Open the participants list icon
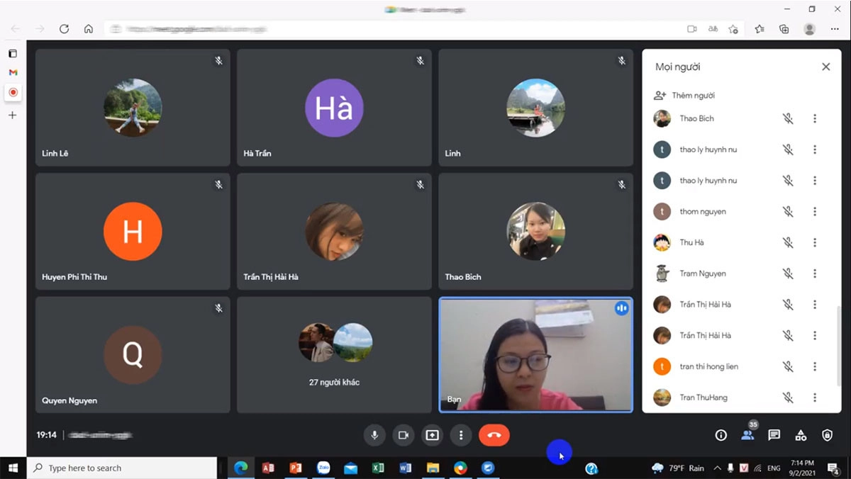This screenshot has width=851, height=479. [x=747, y=435]
